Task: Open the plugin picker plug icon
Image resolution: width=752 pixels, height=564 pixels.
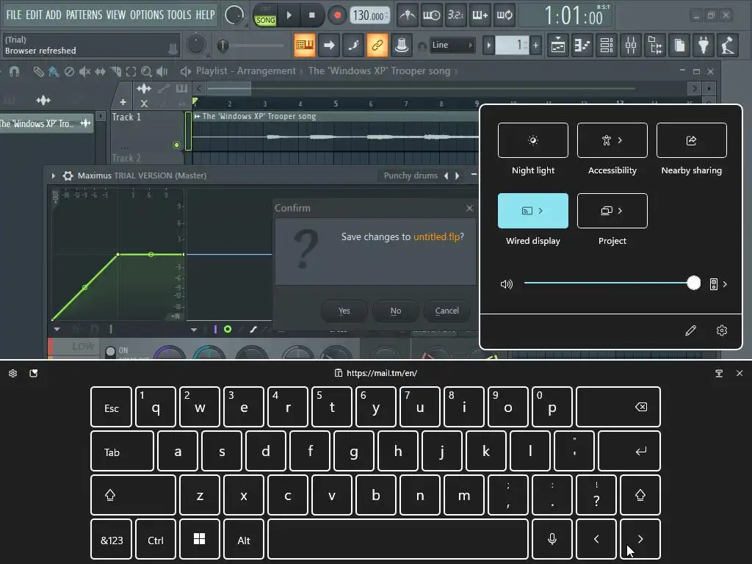Action: (704, 45)
